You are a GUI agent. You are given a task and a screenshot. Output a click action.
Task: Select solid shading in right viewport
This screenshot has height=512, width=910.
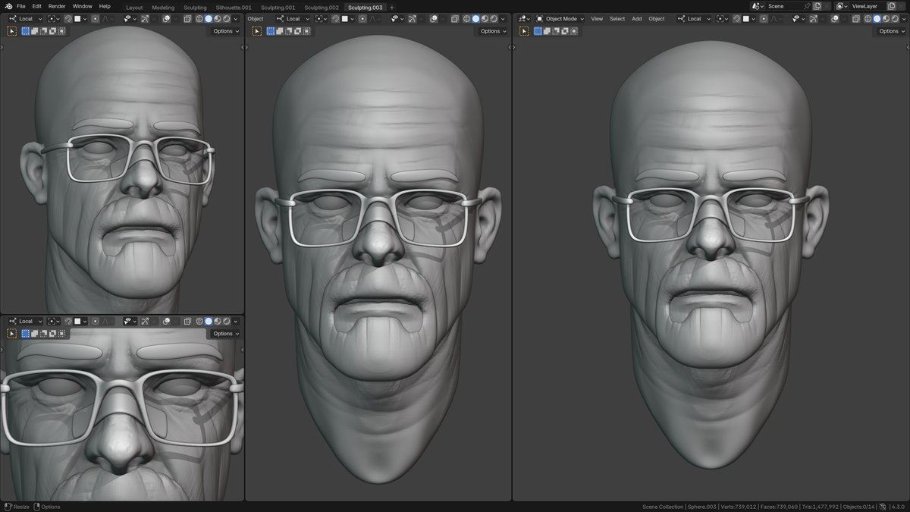pyautogui.click(x=877, y=19)
